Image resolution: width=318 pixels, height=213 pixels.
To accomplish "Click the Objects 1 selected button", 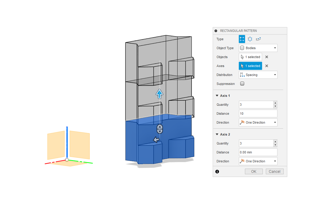I will click(x=251, y=57).
